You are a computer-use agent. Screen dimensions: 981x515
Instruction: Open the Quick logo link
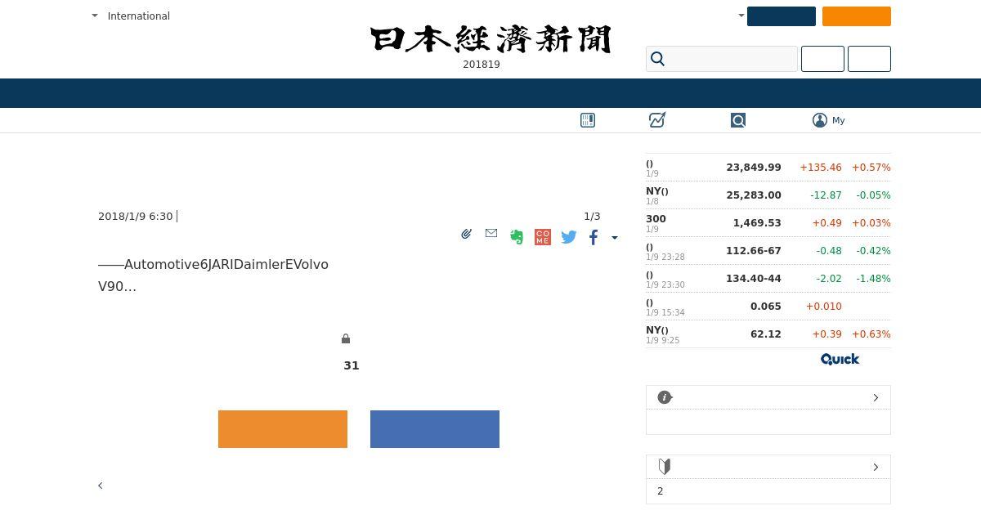(x=840, y=359)
